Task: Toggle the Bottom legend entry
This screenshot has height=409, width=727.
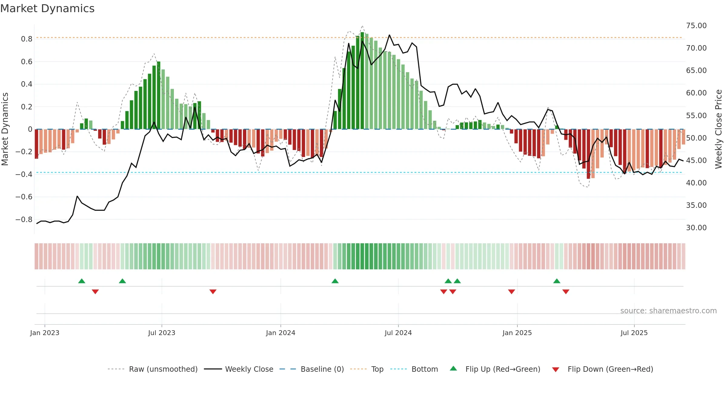Action: pyautogui.click(x=425, y=369)
